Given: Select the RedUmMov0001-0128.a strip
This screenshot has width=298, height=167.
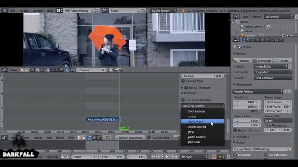Looking at the screenshot, I should pyautogui.click(x=102, y=120).
